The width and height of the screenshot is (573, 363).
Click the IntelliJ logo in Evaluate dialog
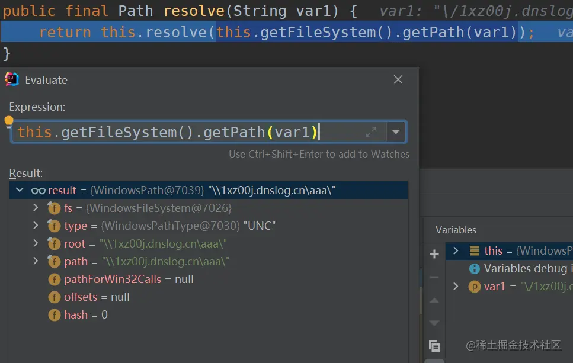click(12, 79)
